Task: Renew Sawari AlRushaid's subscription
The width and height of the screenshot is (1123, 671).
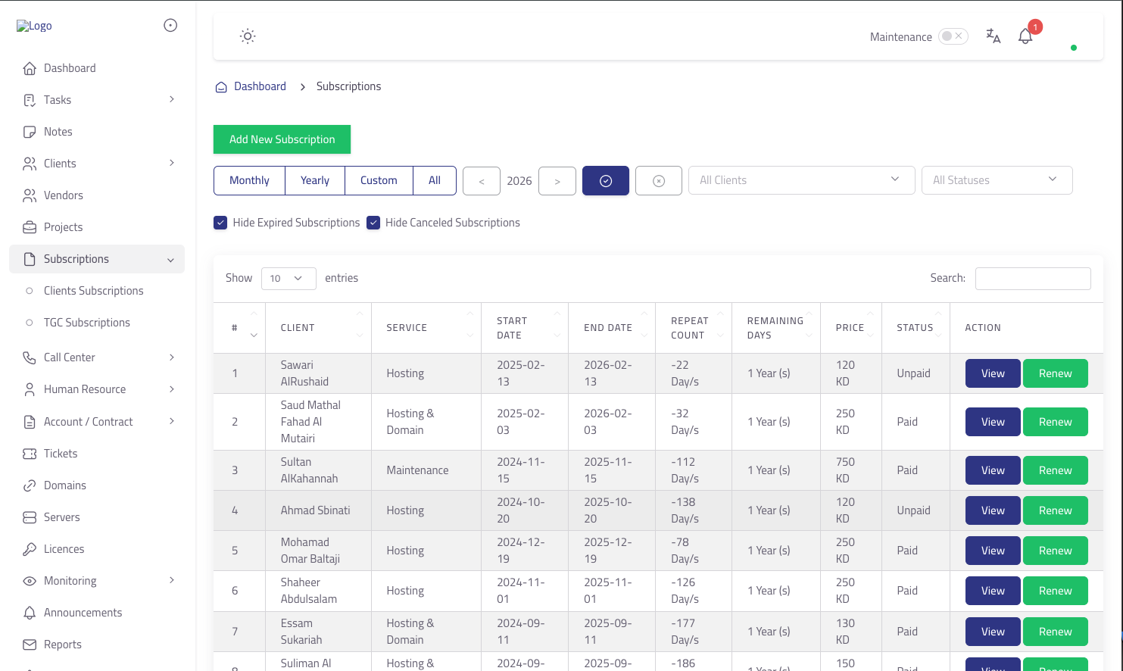Action: pyautogui.click(x=1055, y=373)
